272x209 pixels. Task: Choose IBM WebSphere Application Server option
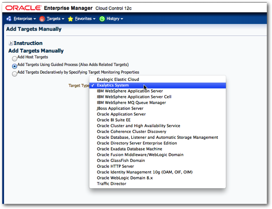[x=157, y=91]
